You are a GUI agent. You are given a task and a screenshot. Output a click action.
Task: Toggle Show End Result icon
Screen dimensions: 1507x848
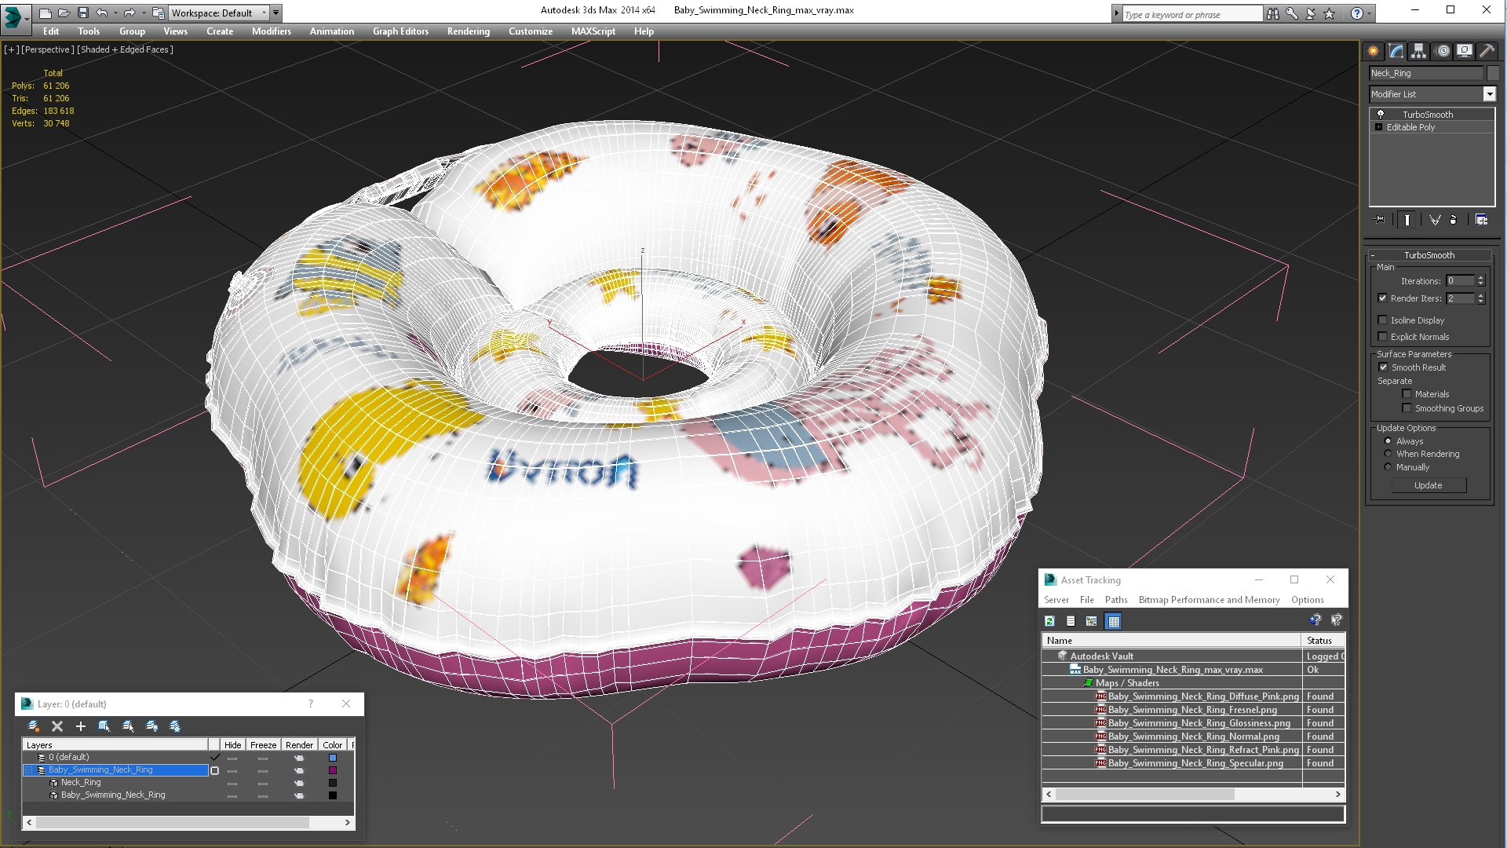tap(1407, 220)
